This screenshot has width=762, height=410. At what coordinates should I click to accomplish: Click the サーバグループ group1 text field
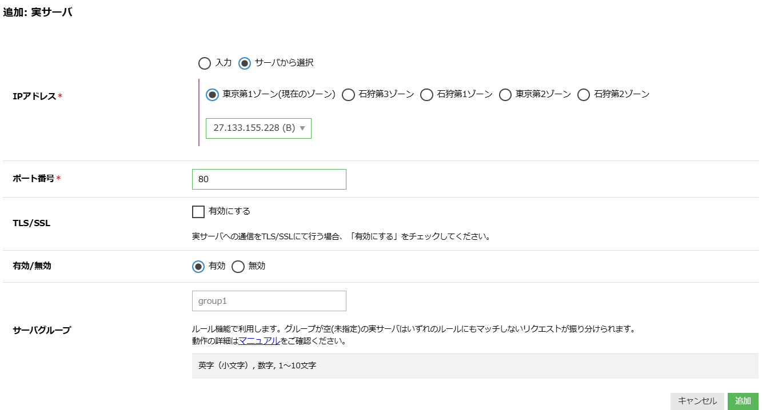(x=269, y=301)
